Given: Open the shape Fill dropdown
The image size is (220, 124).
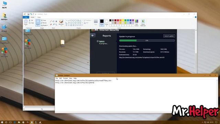Looking at the screenshot, I should click(x=86, y=23).
